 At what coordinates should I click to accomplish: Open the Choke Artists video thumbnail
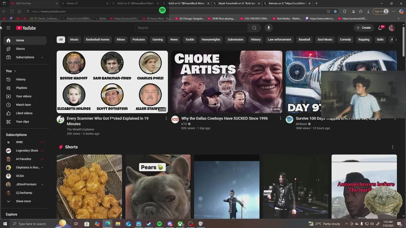pos(227,82)
